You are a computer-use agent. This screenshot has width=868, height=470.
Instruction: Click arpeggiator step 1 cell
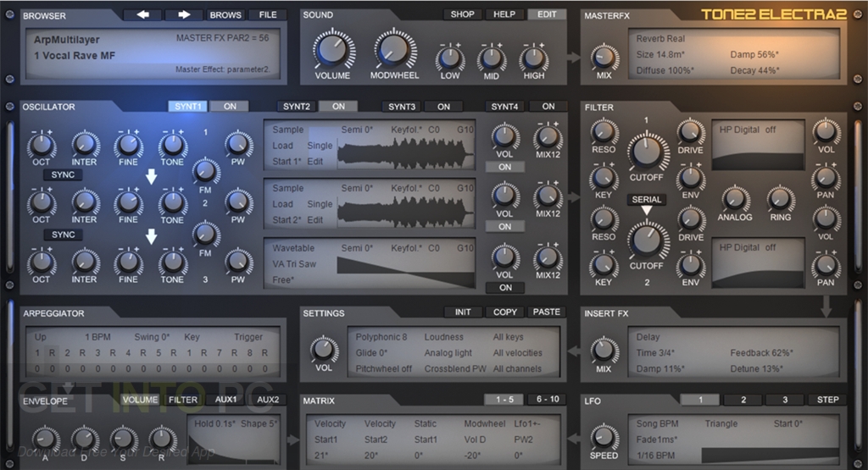click(x=37, y=353)
